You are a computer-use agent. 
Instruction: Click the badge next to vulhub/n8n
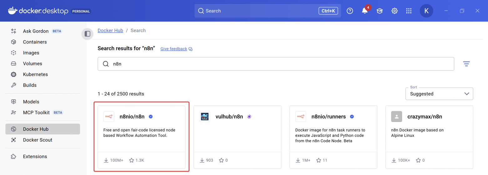pyautogui.click(x=249, y=117)
